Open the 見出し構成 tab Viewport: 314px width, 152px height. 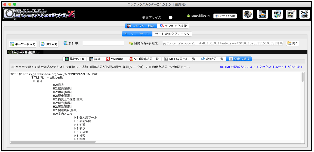pyautogui.click(x=239, y=59)
